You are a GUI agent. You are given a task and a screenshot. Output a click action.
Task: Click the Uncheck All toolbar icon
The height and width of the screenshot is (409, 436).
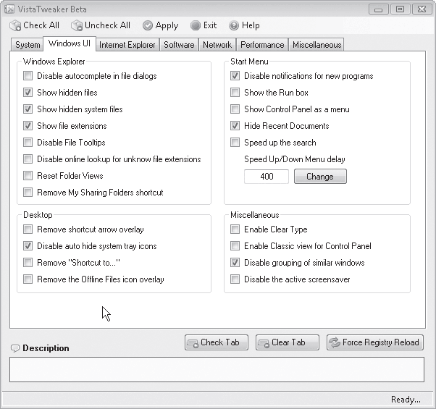pyautogui.click(x=77, y=25)
